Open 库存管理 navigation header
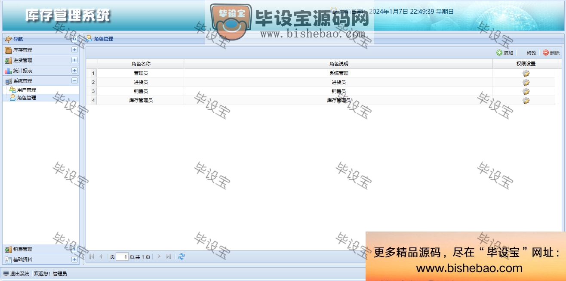This screenshot has width=566, height=281. point(41,50)
